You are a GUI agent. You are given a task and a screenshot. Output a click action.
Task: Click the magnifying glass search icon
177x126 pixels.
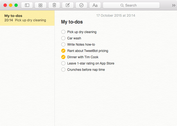122,5
